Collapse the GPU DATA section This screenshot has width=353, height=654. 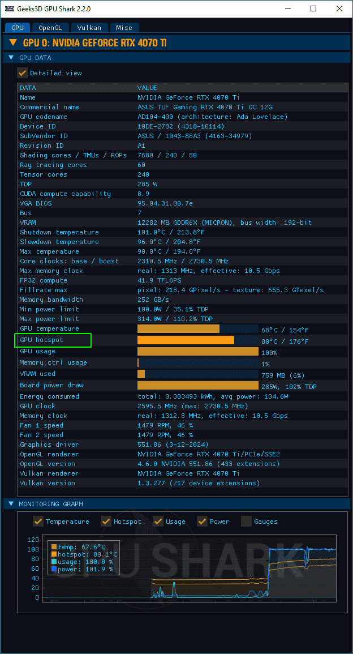[11, 58]
